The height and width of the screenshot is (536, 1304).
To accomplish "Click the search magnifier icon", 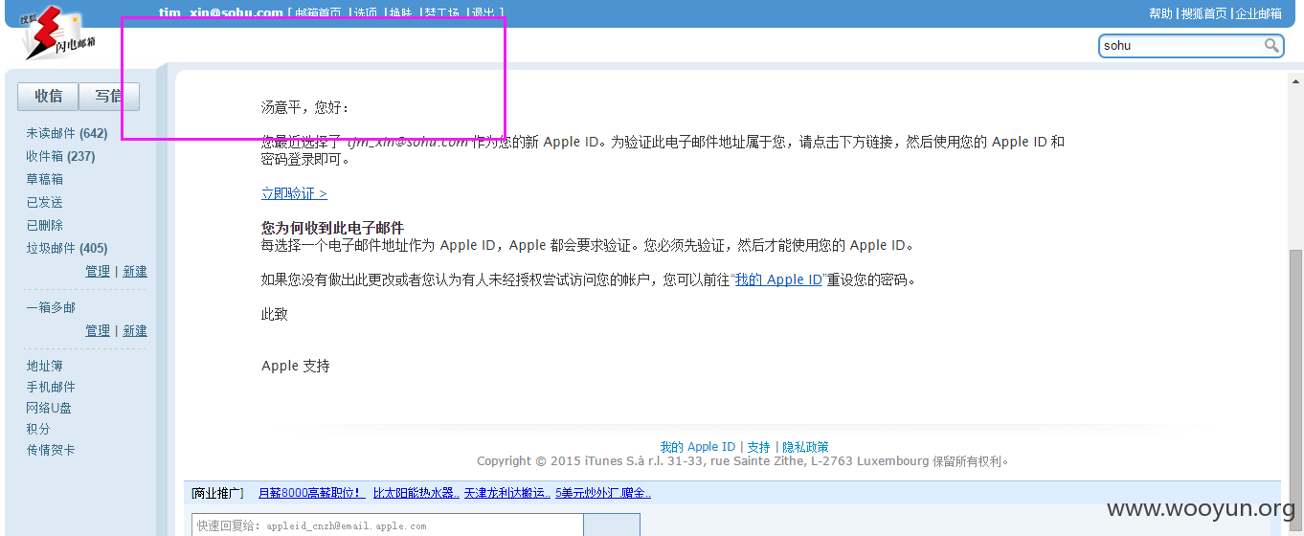I will 1271,45.
